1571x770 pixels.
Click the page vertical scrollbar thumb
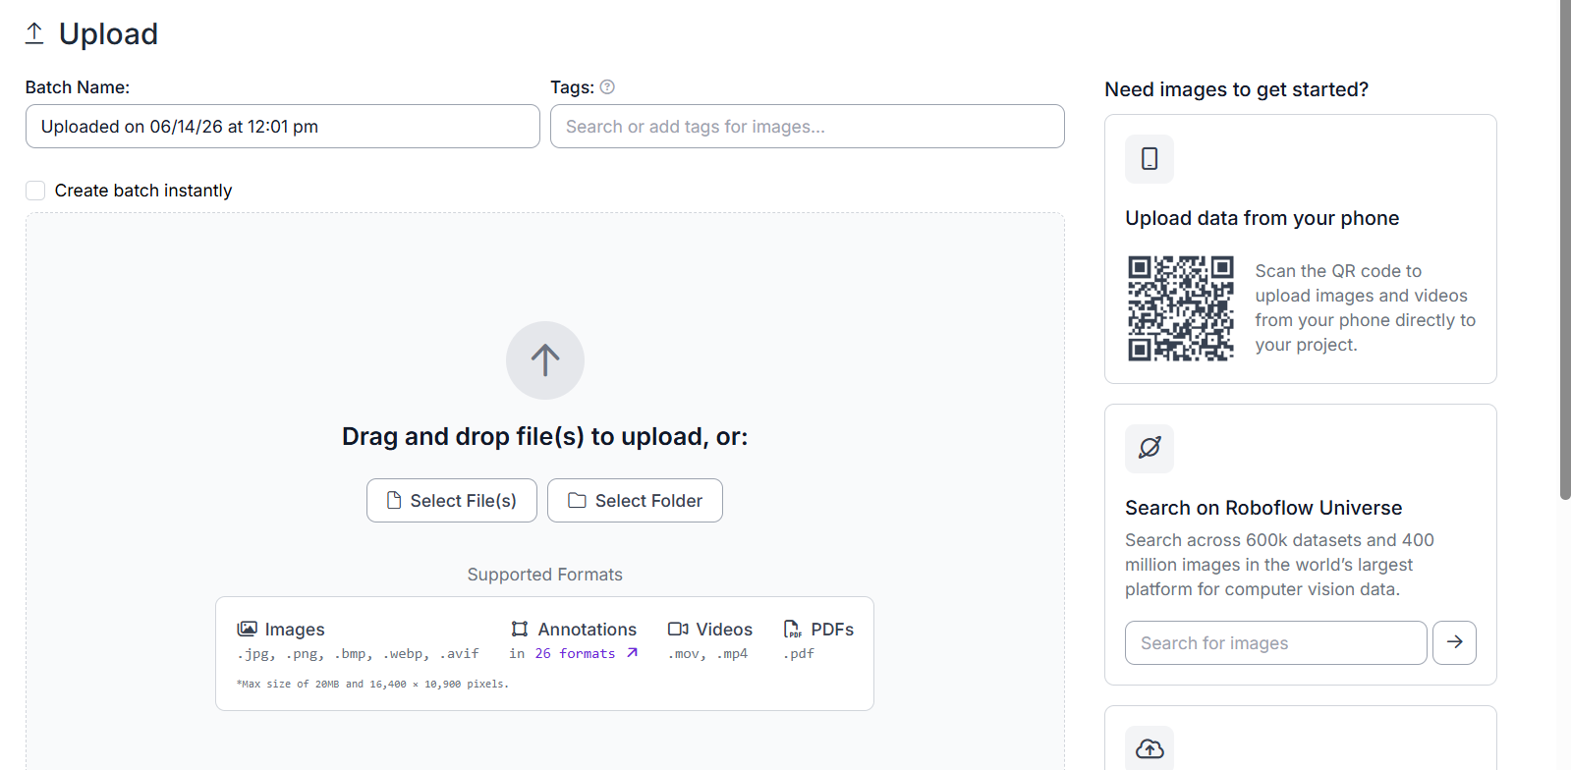pos(1565,249)
